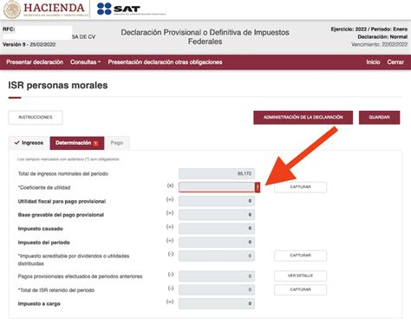Click the alert badge on Determinación tab

pyautogui.click(x=95, y=143)
